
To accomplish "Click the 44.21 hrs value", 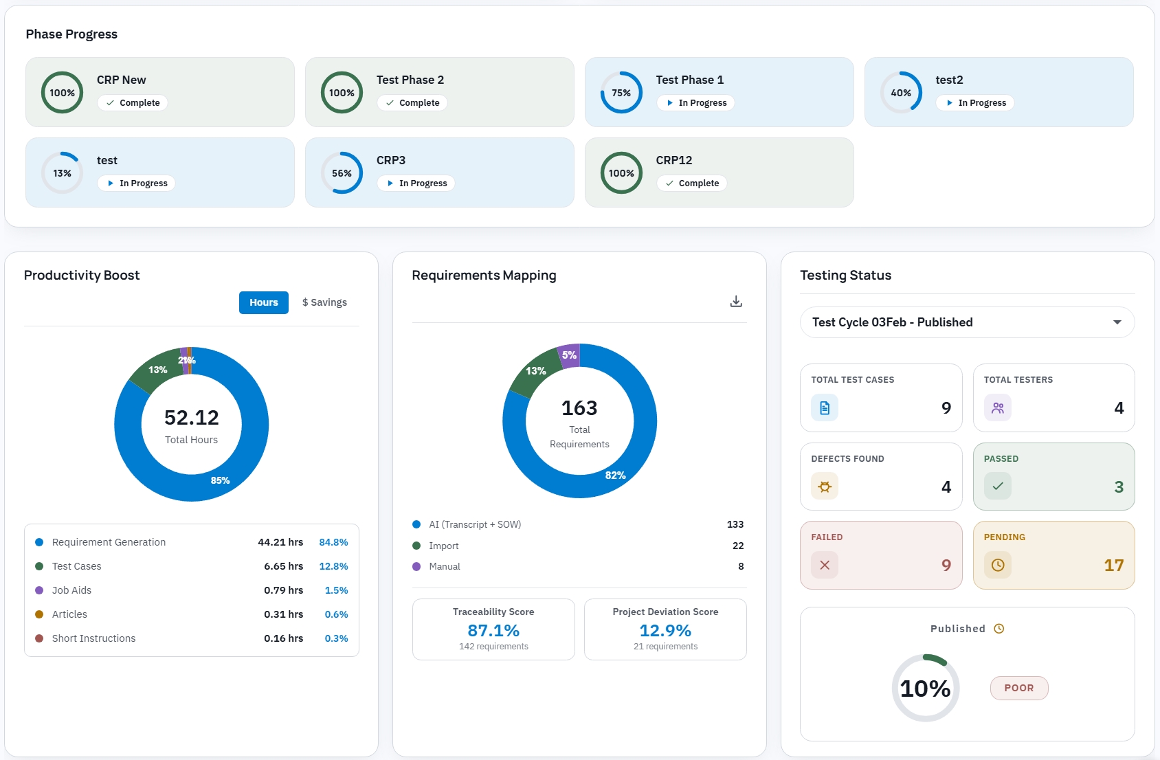I will coord(280,542).
